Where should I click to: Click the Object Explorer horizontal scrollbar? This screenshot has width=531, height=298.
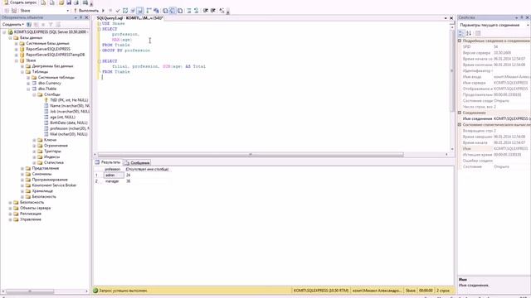pos(30,291)
